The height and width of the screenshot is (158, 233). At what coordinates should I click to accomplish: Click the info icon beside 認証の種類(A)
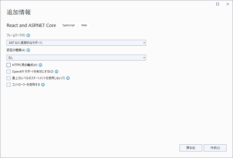pyautogui.click(x=28, y=50)
